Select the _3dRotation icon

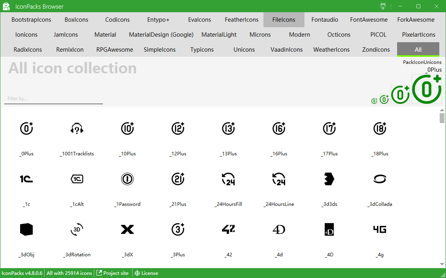pyautogui.click(x=77, y=229)
